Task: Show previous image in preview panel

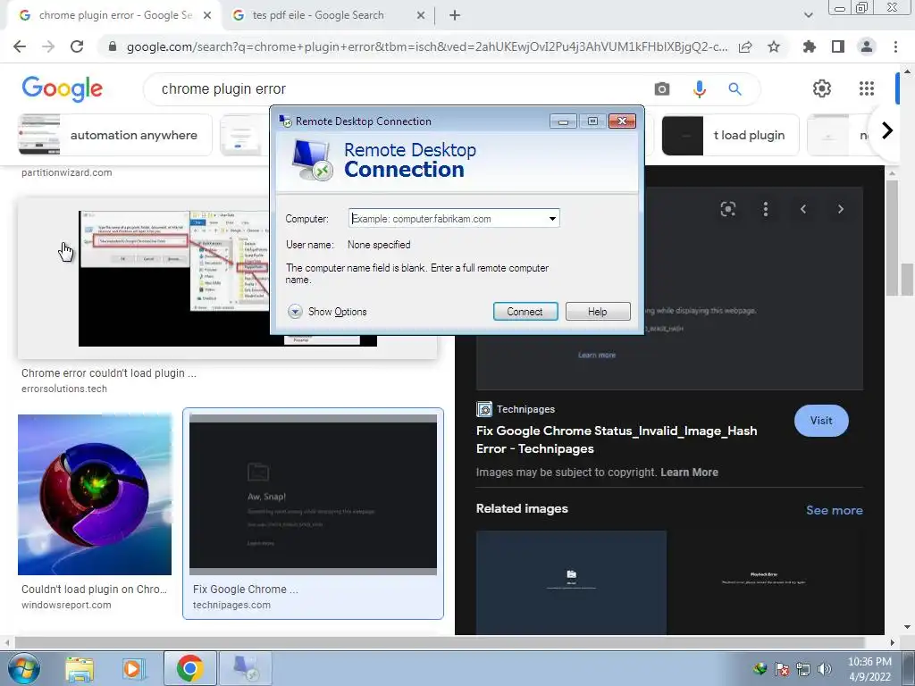Action: point(803,209)
